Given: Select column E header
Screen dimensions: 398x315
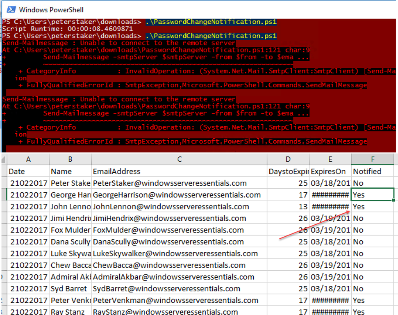Looking at the screenshot, I should (330, 160).
